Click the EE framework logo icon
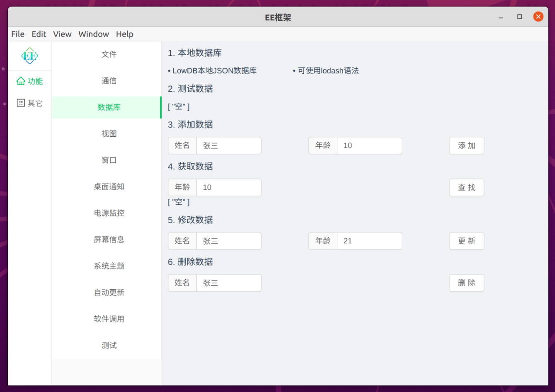This screenshot has width=555, height=392. pos(30,56)
